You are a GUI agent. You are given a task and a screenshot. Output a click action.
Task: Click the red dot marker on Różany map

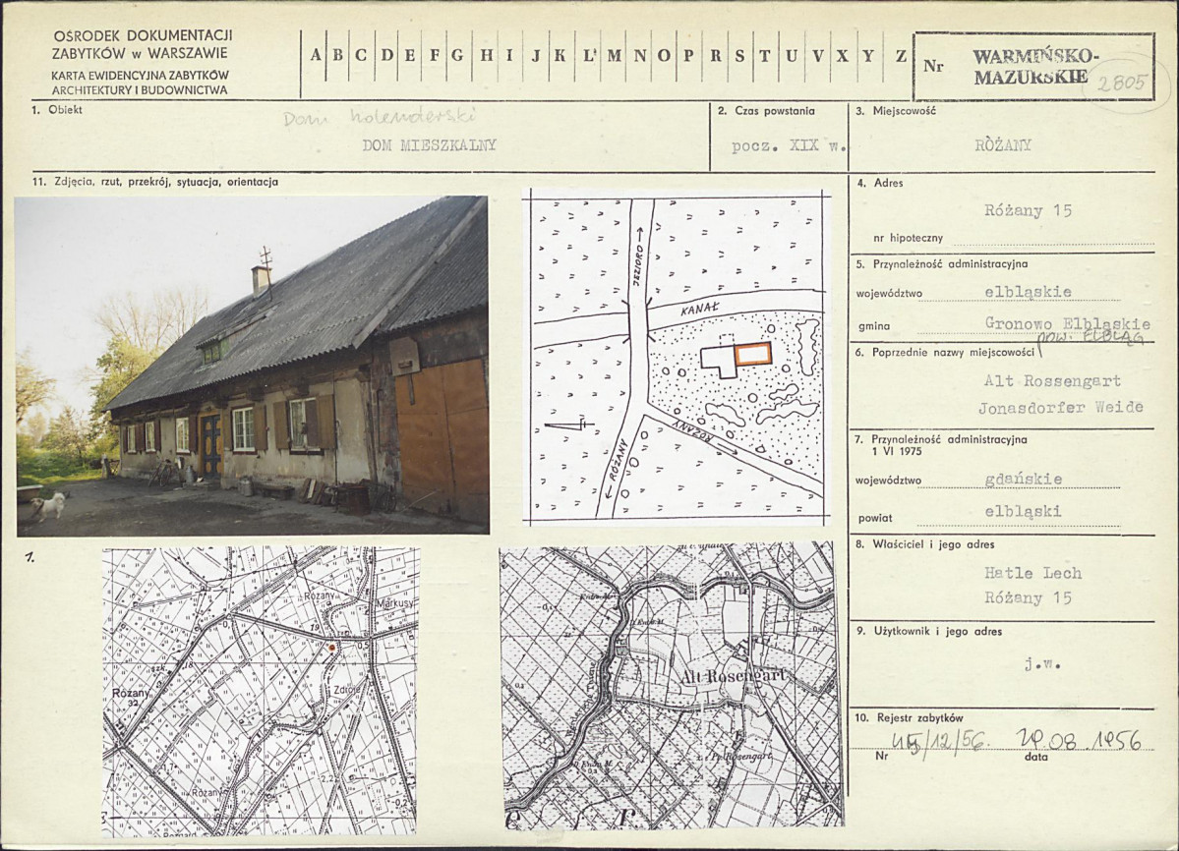(330, 647)
